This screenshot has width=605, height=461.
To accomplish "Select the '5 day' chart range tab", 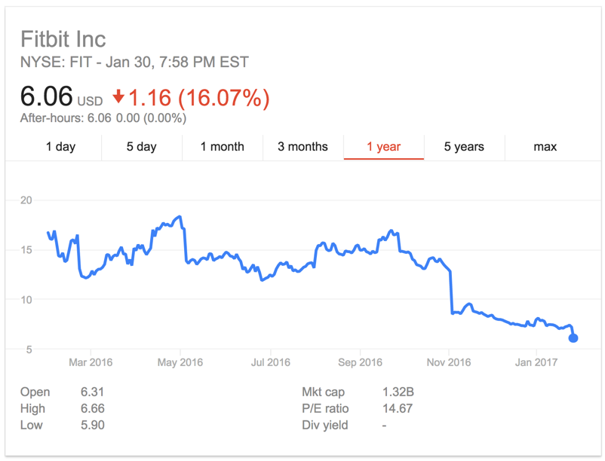I will 141,147.
